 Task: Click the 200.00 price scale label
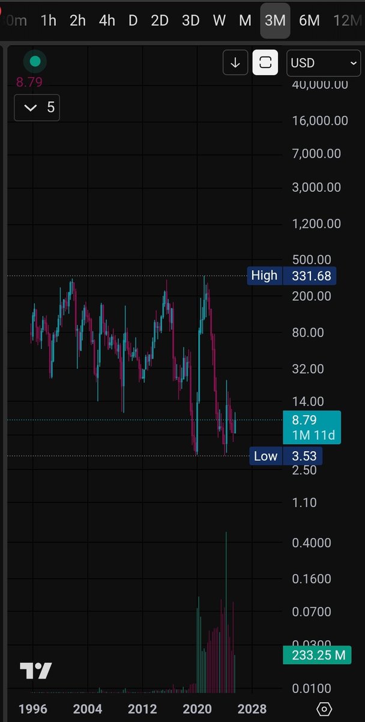pyautogui.click(x=312, y=296)
